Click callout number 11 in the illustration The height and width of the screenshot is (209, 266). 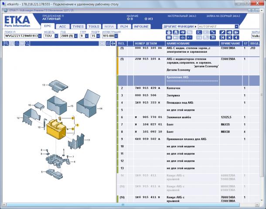pyautogui.click(x=89, y=140)
